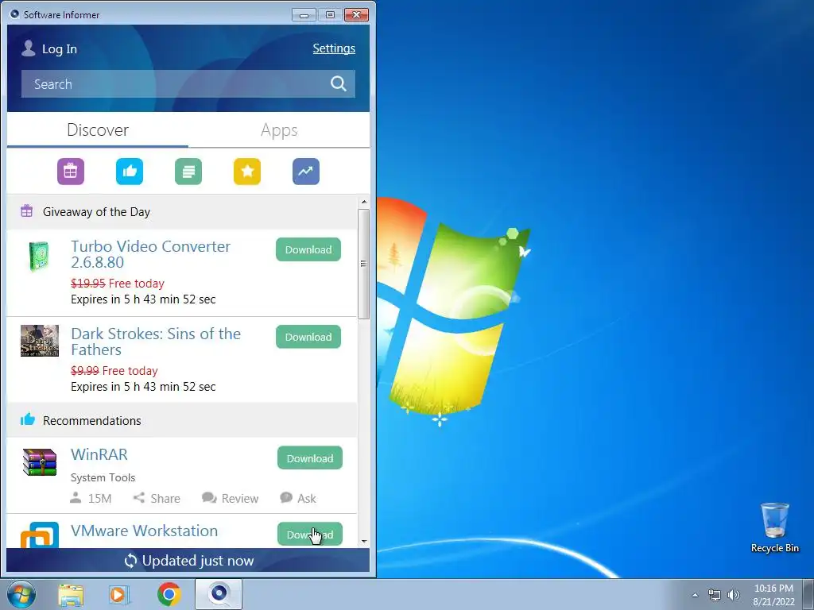The image size is (814, 610).
Task: Open the Giveaway of the Day category icon
Action: [x=71, y=172]
